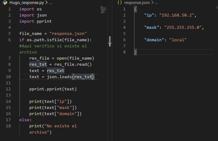Place cursor on "response.json" string in code

[68, 34]
